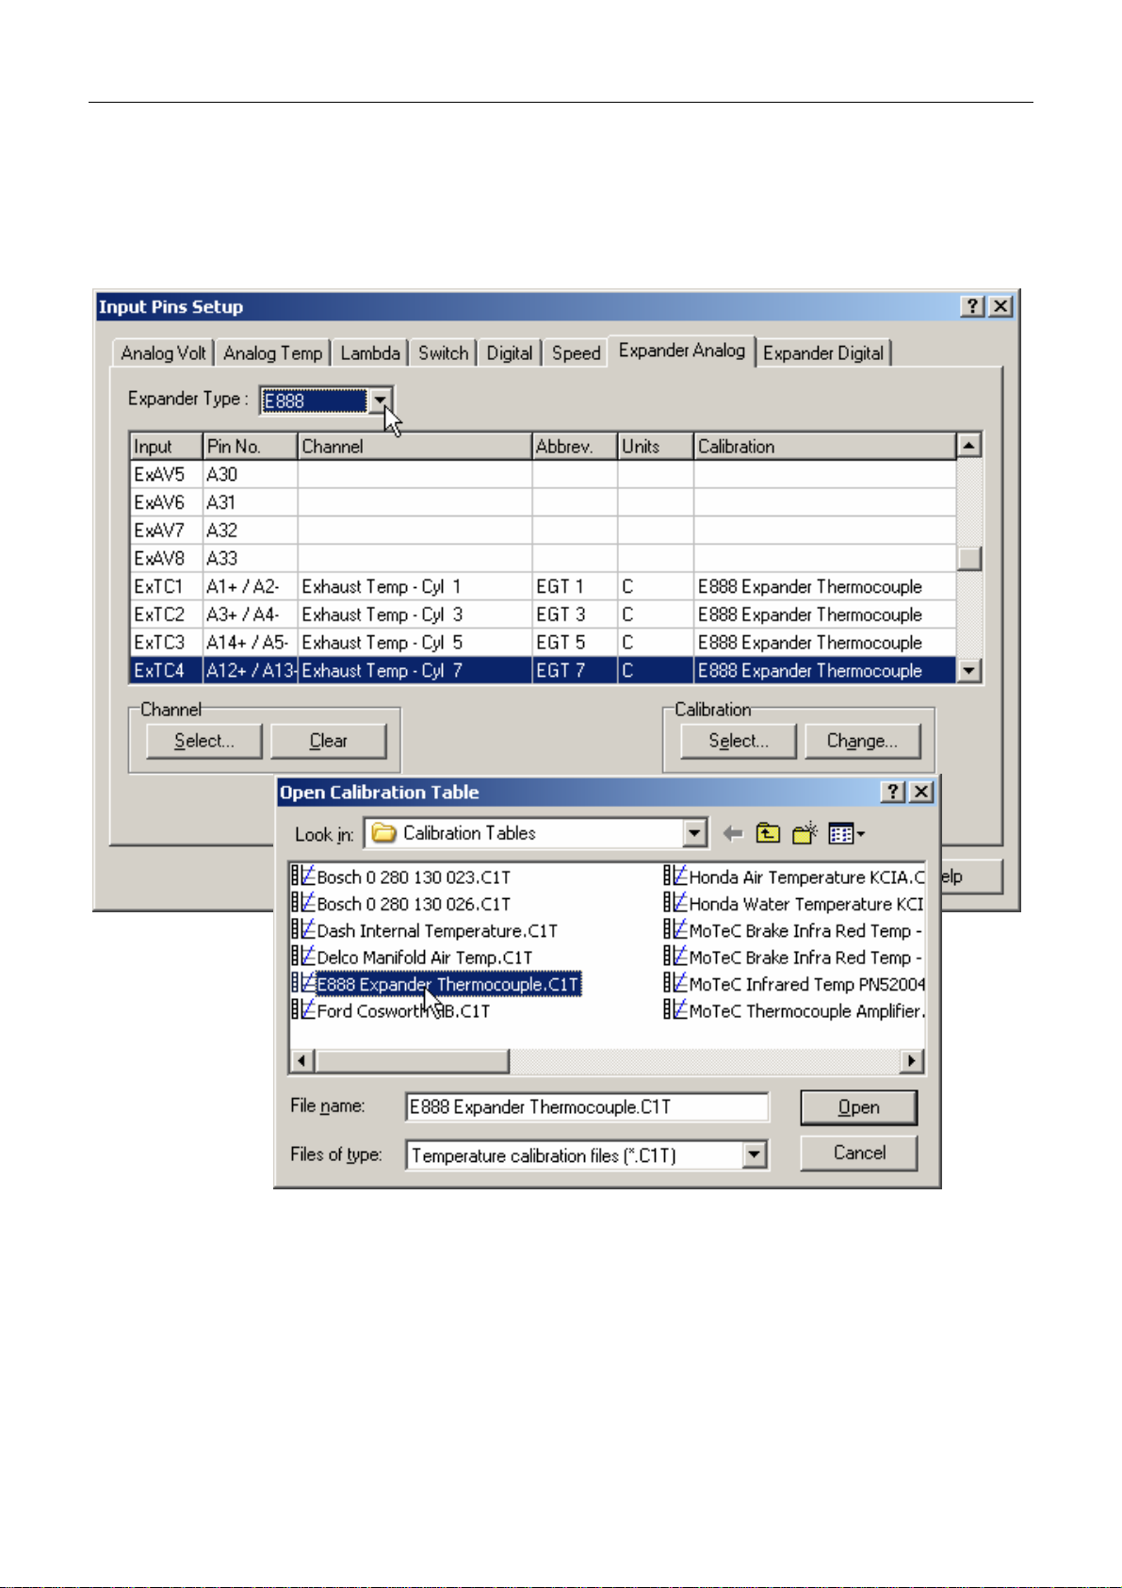The image size is (1122, 1588).
Task: Click the MoTeC Thermocouple Amplifier file icon
Action: 675,1009
